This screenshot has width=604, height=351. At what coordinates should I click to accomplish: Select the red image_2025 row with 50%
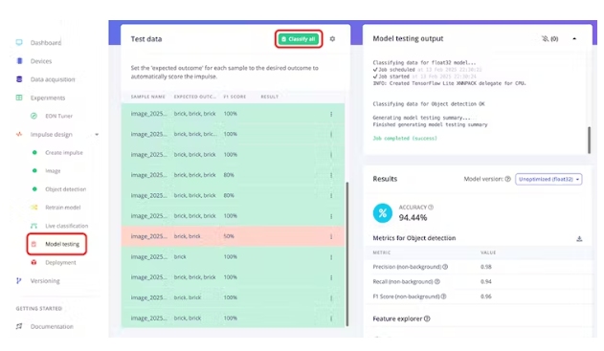(x=233, y=236)
